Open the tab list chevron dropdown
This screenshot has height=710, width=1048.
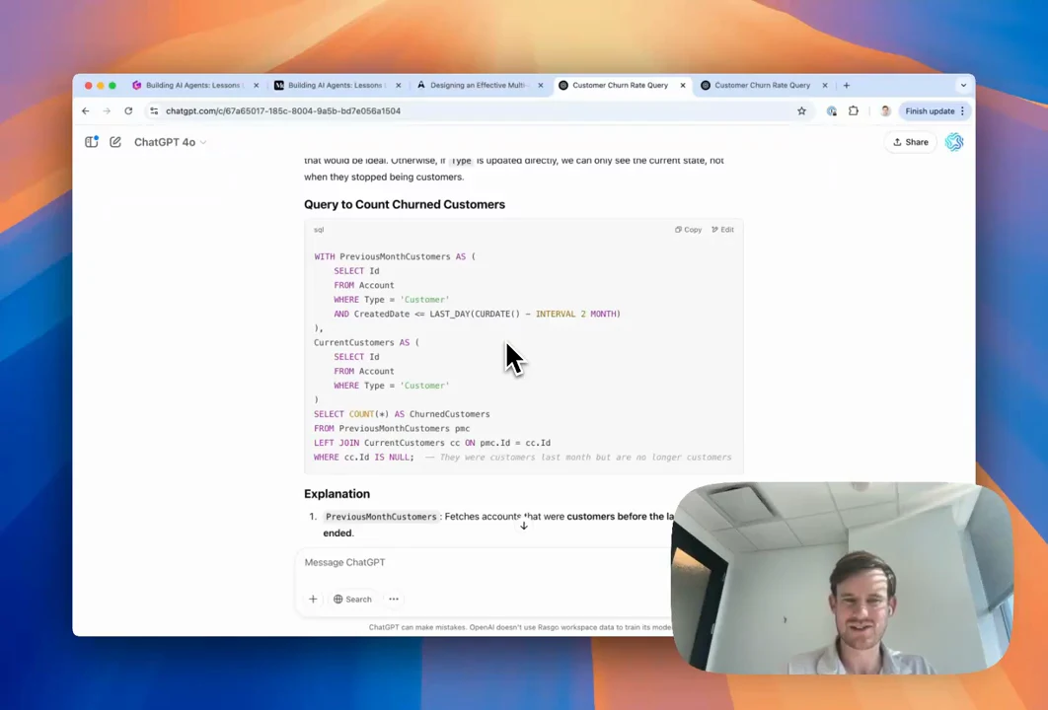[963, 86]
